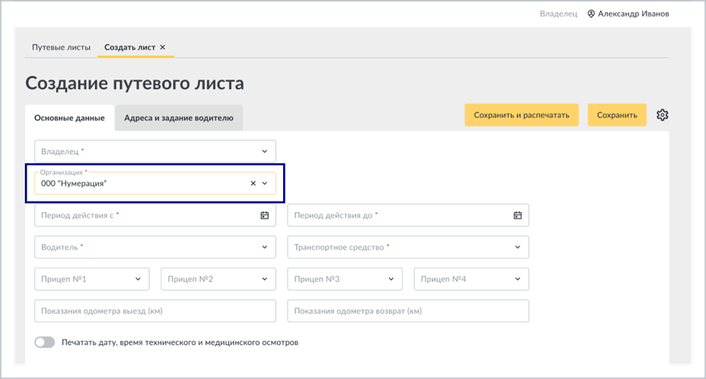
Task: Open the Основные данные tab
Action: [69, 118]
